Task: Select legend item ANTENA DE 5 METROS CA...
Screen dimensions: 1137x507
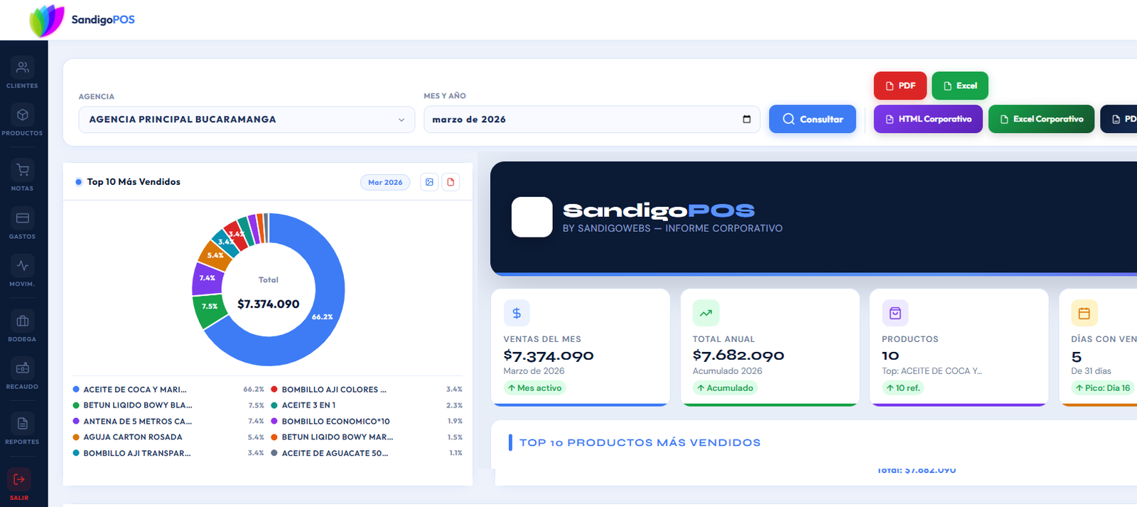Action: pyautogui.click(x=137, y=422)
